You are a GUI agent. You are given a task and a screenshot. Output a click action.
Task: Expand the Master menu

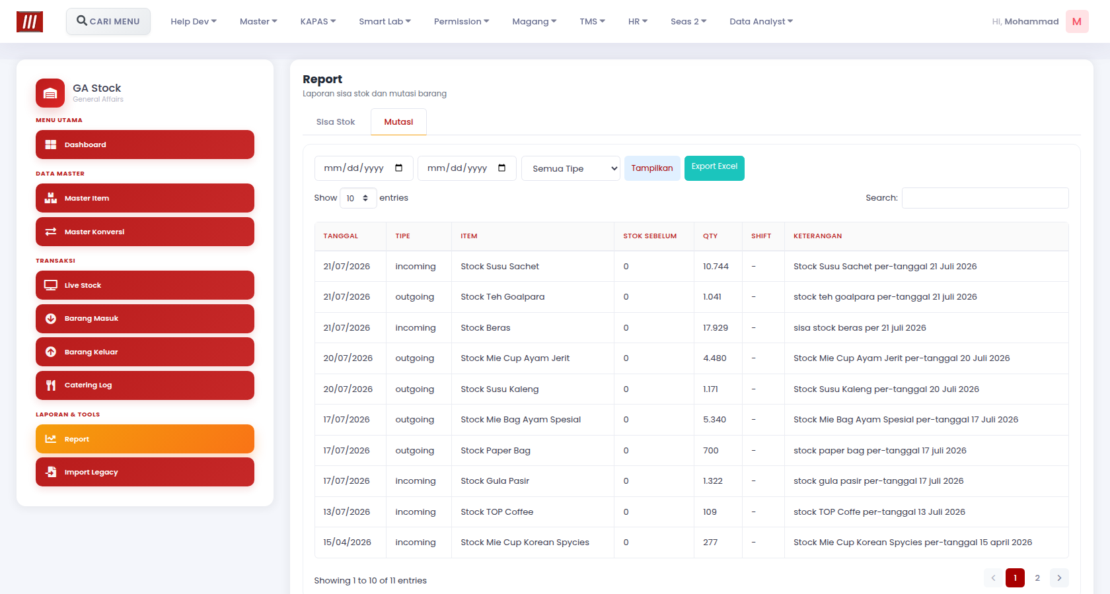[x=258, y=22]
